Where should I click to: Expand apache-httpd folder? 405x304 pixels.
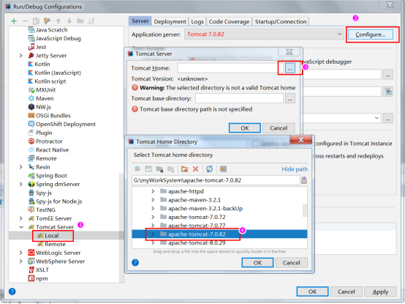pos(153,191)
